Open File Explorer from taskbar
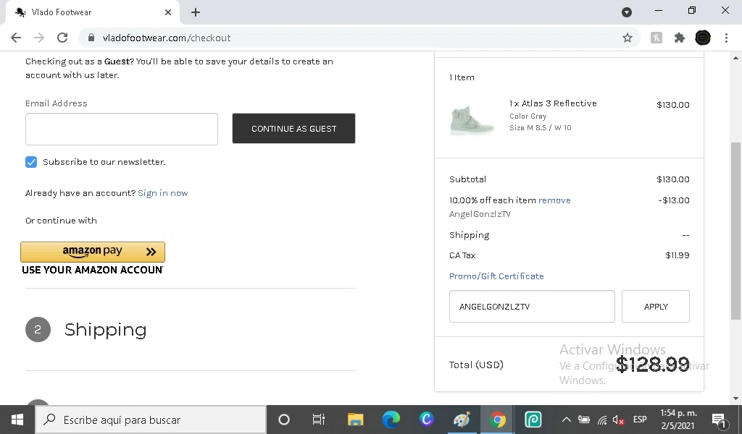Viewport: 742px width, 434px height. 355,420
